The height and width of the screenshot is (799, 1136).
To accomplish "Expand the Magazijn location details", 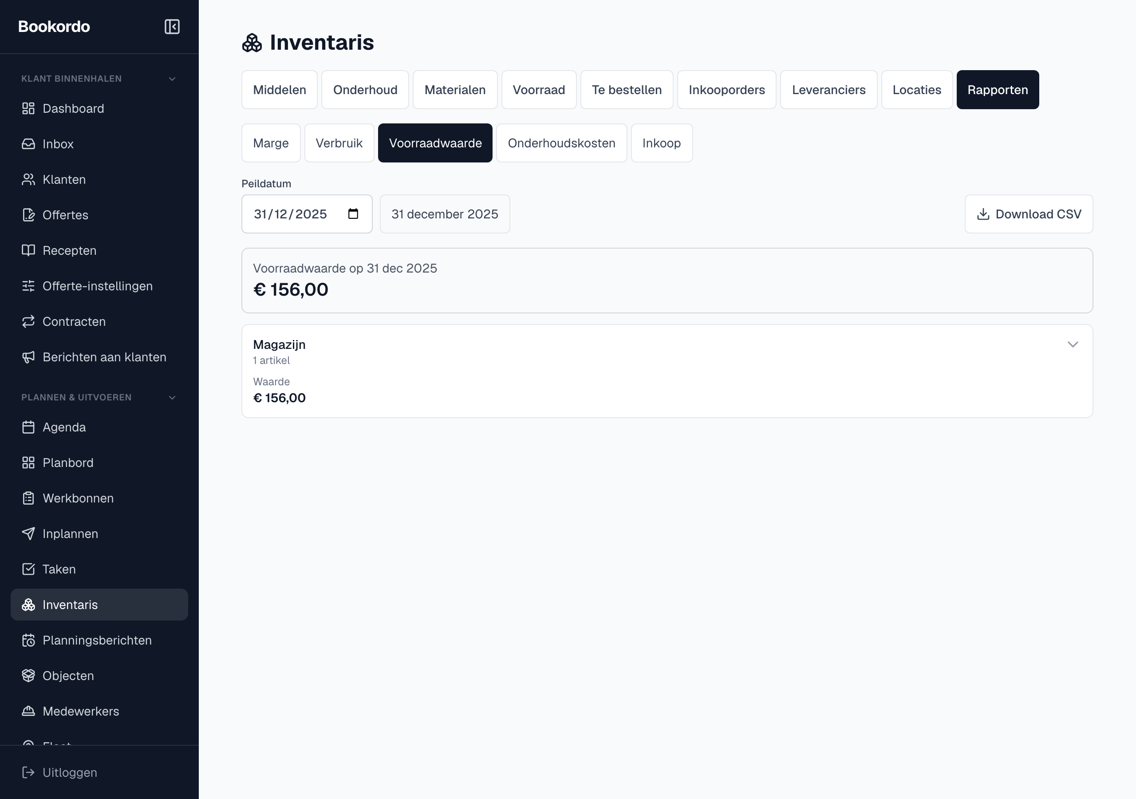I will click(x=1072, y=344).
